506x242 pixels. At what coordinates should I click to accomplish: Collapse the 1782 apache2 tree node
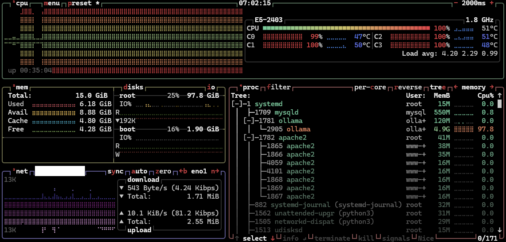point(249,138)
